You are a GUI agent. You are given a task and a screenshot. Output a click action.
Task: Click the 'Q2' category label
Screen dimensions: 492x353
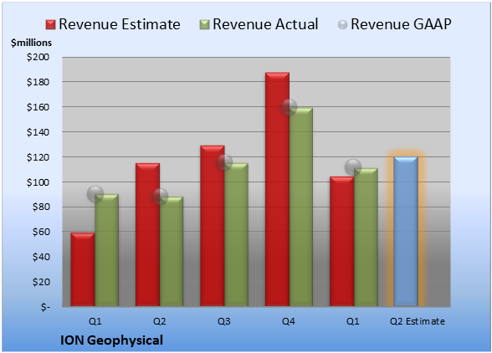159,321
